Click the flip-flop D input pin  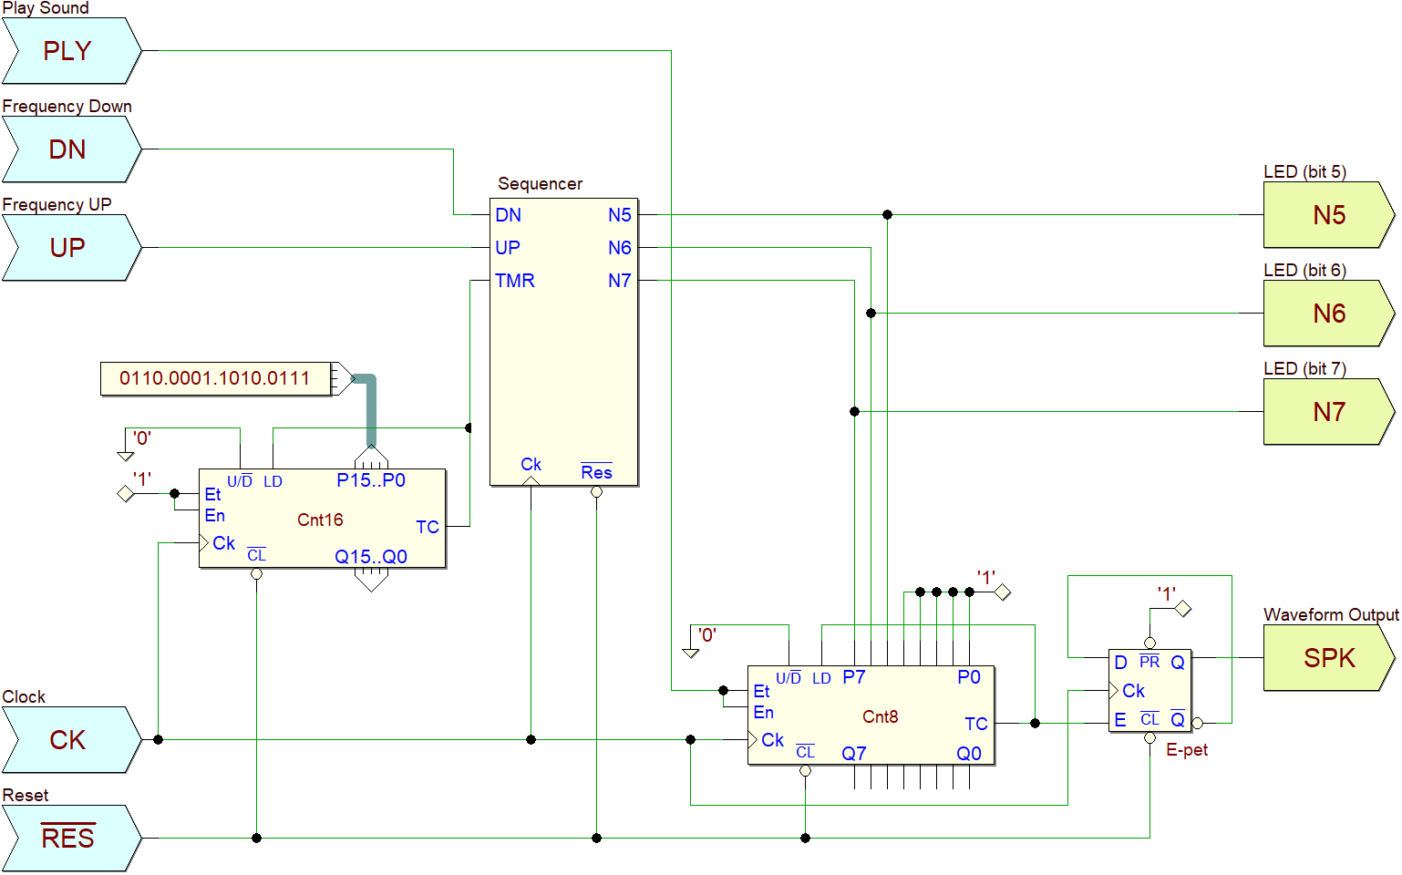tap(1121, 663)
